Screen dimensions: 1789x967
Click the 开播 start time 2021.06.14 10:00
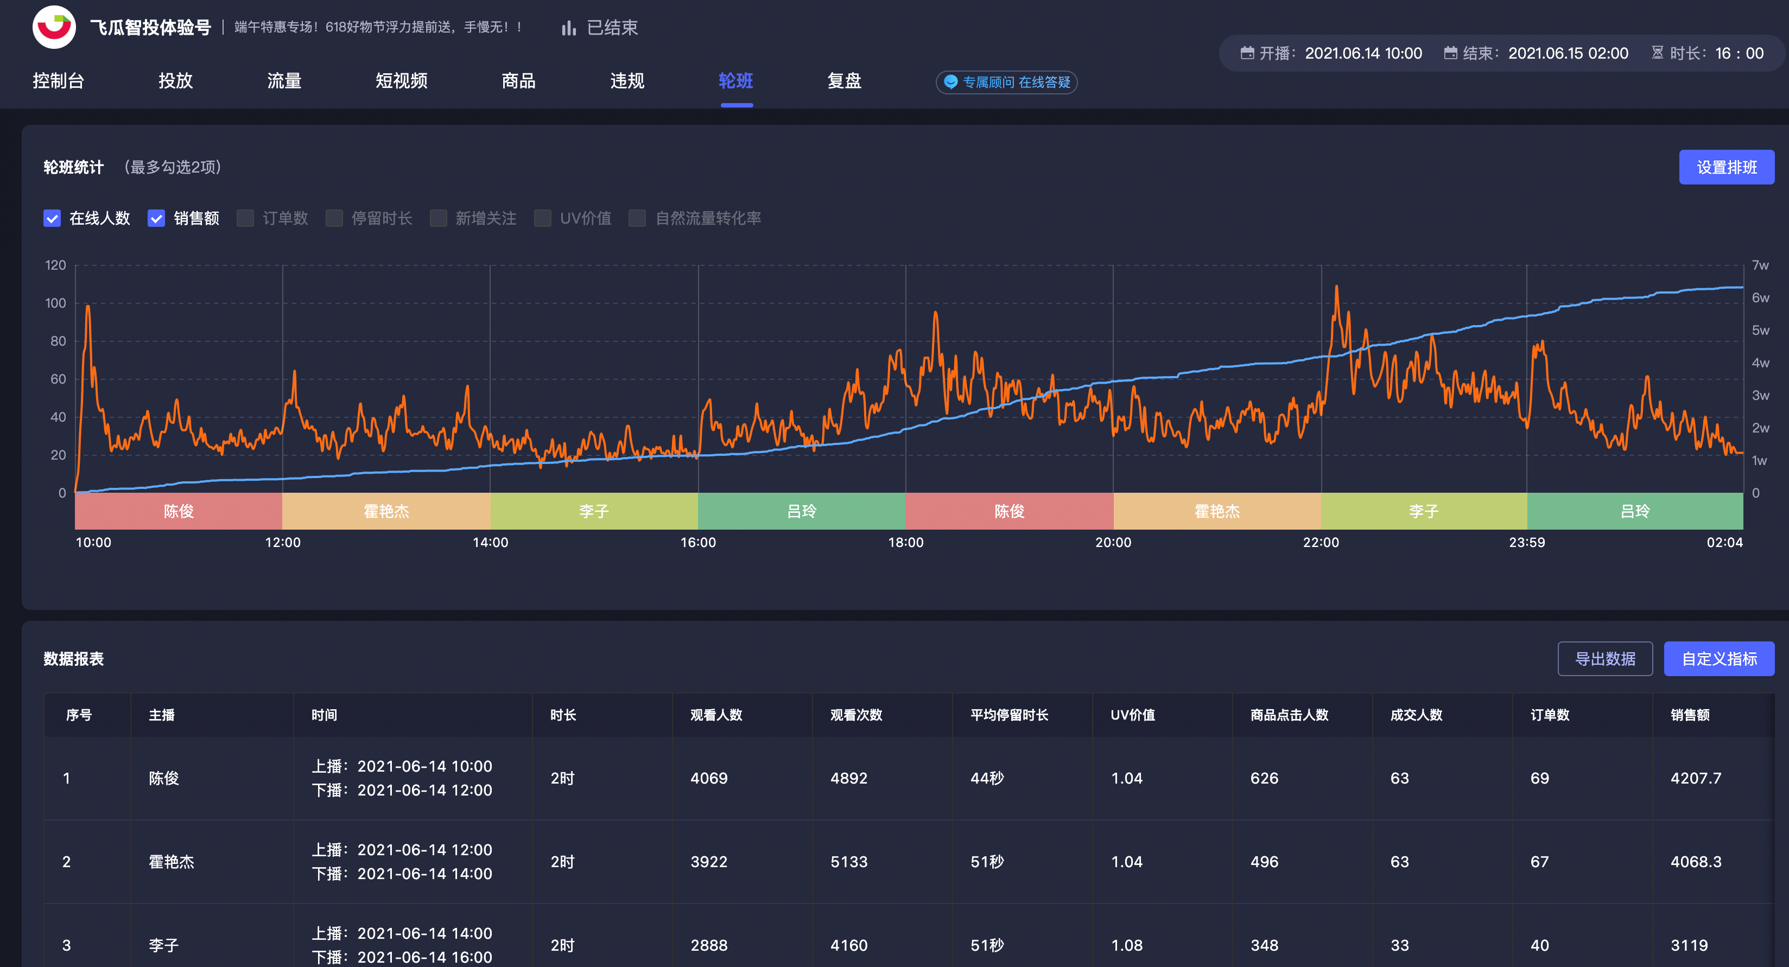[1363, 54]
